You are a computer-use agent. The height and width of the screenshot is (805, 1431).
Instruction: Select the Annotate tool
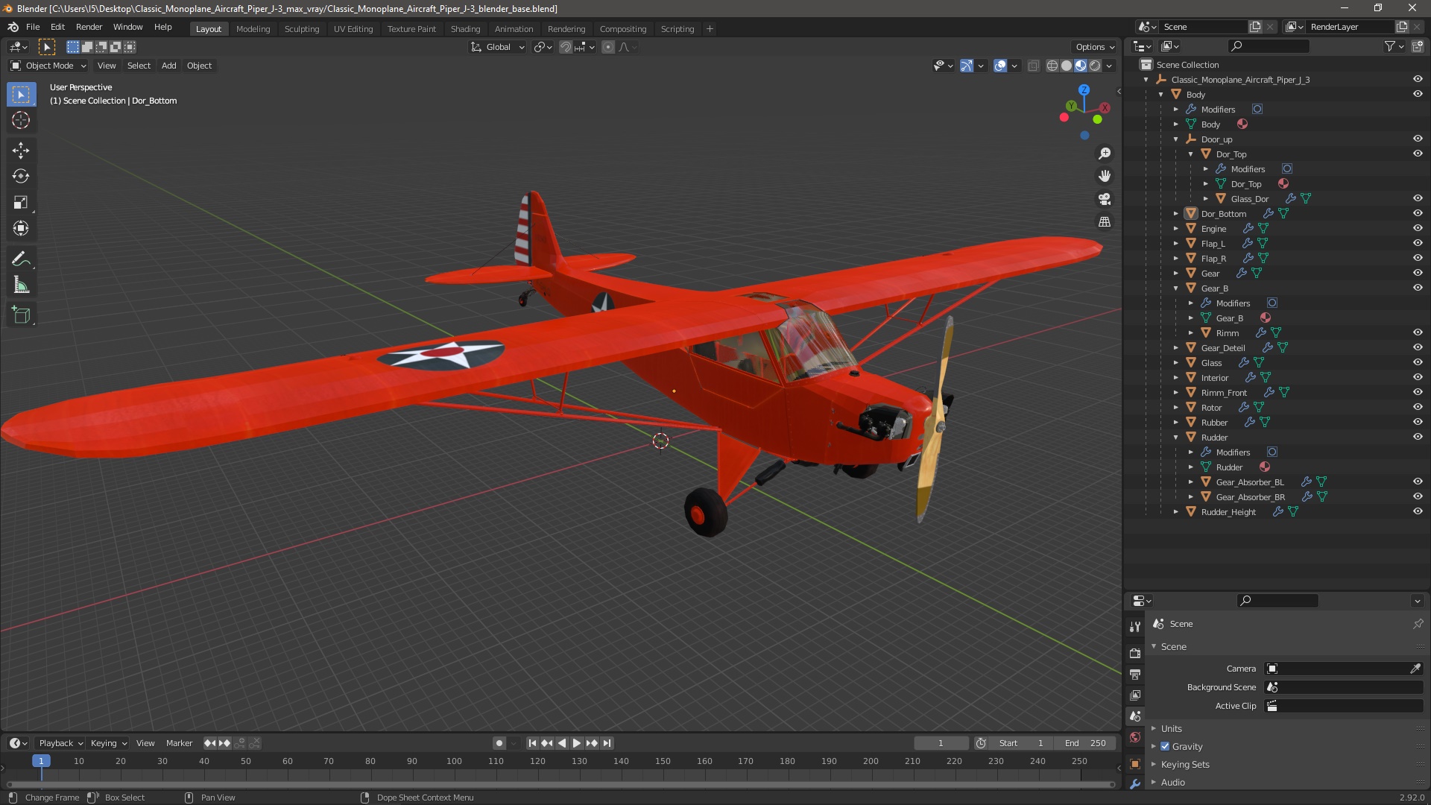pyautogui.click(x=21, y=259)
